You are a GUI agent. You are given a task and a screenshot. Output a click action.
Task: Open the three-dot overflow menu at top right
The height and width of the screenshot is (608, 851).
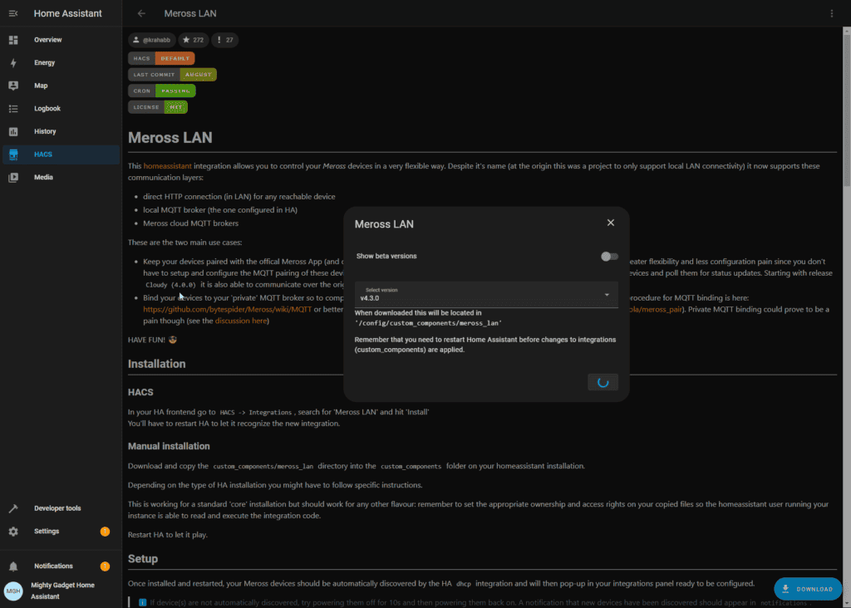(x=832, y=13)
